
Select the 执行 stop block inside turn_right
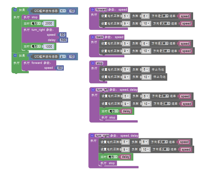108,163
